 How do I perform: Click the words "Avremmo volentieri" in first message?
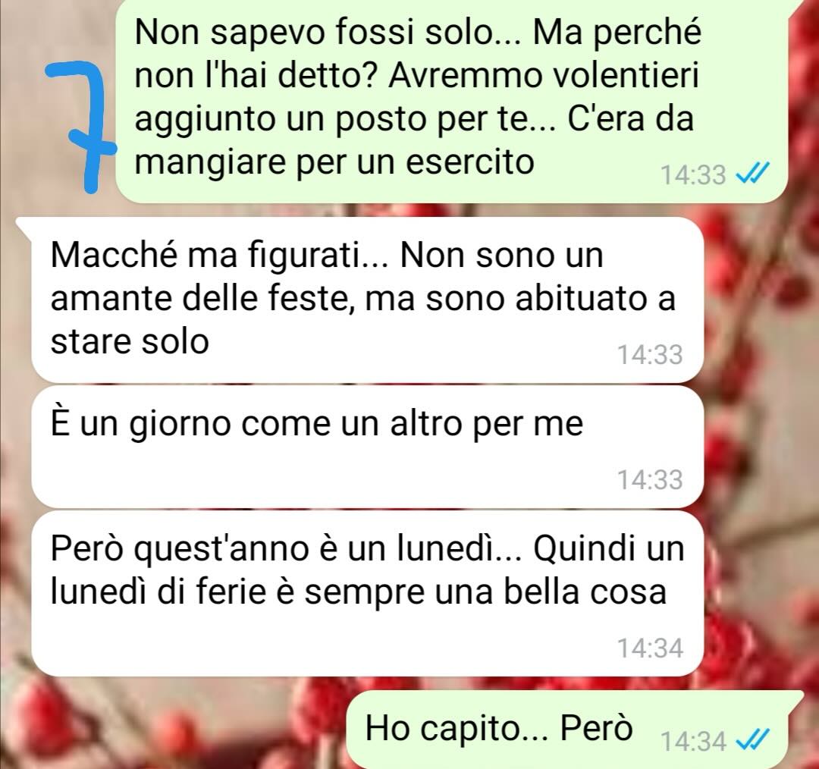tap(543, 76)
